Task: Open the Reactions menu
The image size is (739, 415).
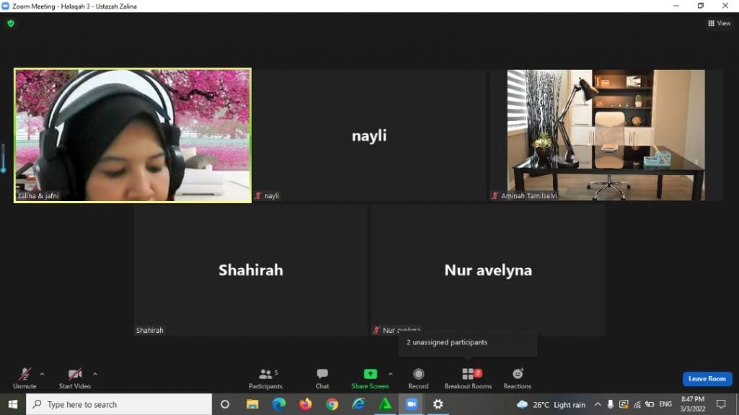Action: click(517, 378)
